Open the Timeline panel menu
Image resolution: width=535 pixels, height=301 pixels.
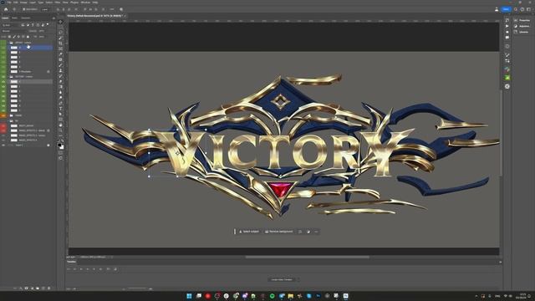[500, 262]
